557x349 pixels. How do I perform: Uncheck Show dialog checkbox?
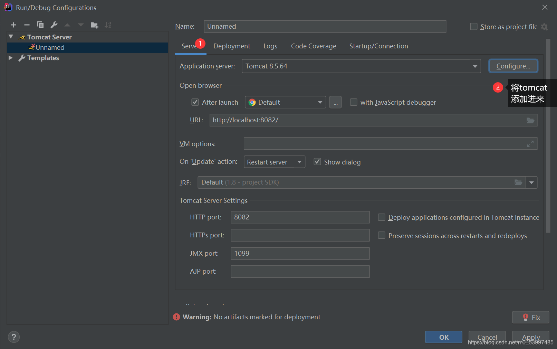coord(317,162)
